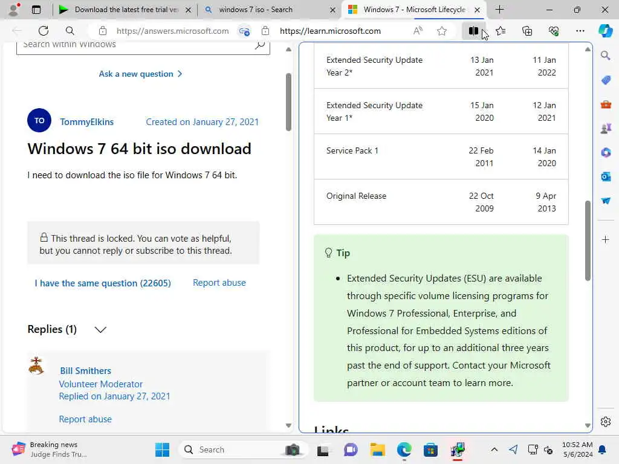Open the sidebar Microsoft 365 icon

(x=606, y=152)
